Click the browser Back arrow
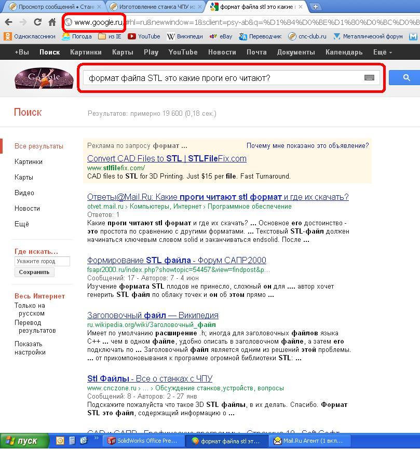Viewport: 420px width, 449px height. click(9, 22)
